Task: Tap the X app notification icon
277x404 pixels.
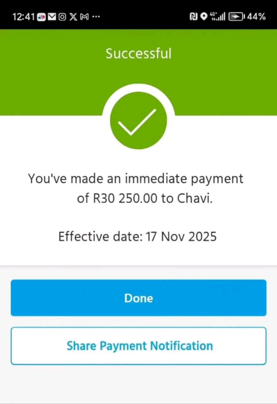Action: 73,17
